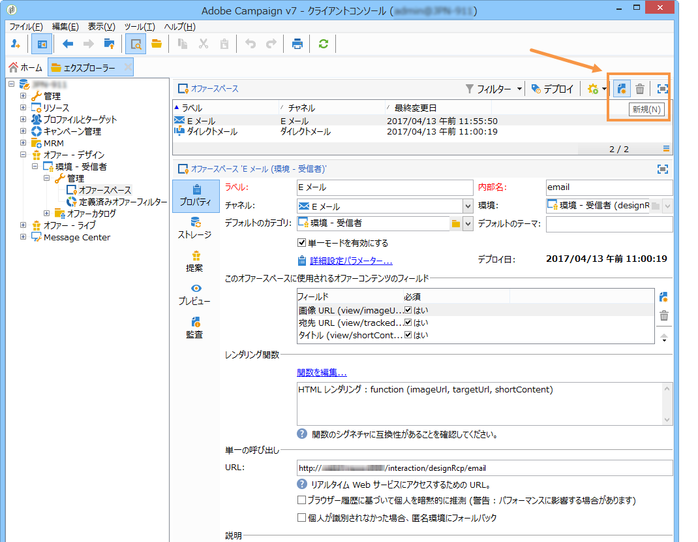Open the gear actions dropdown arrow

pyautogui.click(x=604, y=89)
